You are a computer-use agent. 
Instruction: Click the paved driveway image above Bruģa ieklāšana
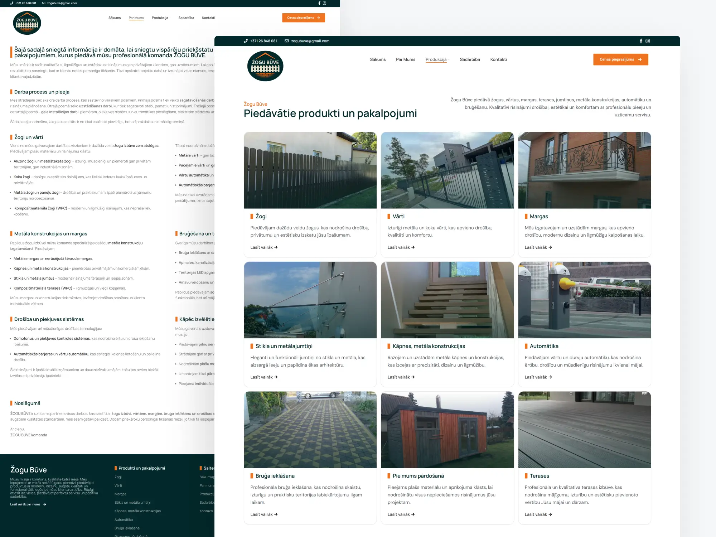[x=310, y=430]
